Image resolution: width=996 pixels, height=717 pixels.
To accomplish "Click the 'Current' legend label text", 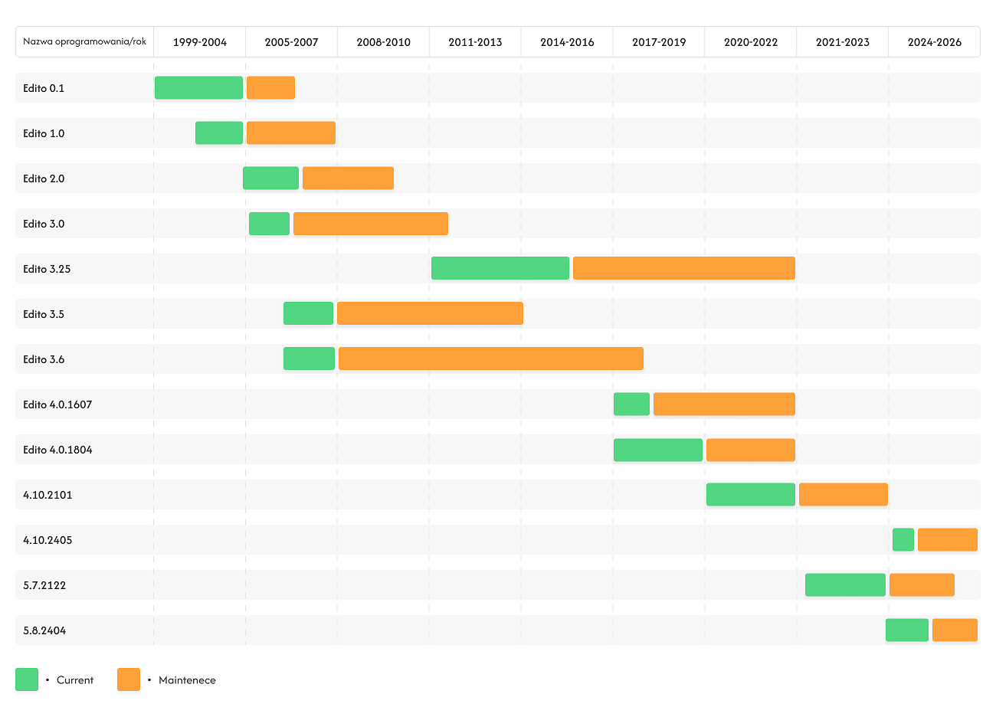I will pos(75,680).
